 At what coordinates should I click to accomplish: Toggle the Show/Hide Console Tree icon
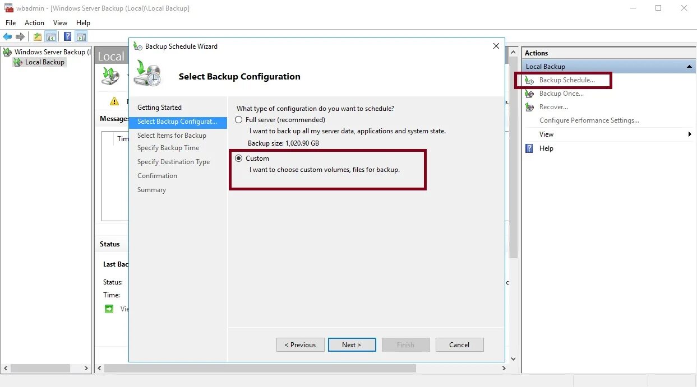pyautogui.click(x=51, y=37)
